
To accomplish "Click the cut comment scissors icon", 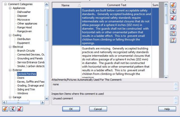I will pyautogui.click(x=174, y=27).
